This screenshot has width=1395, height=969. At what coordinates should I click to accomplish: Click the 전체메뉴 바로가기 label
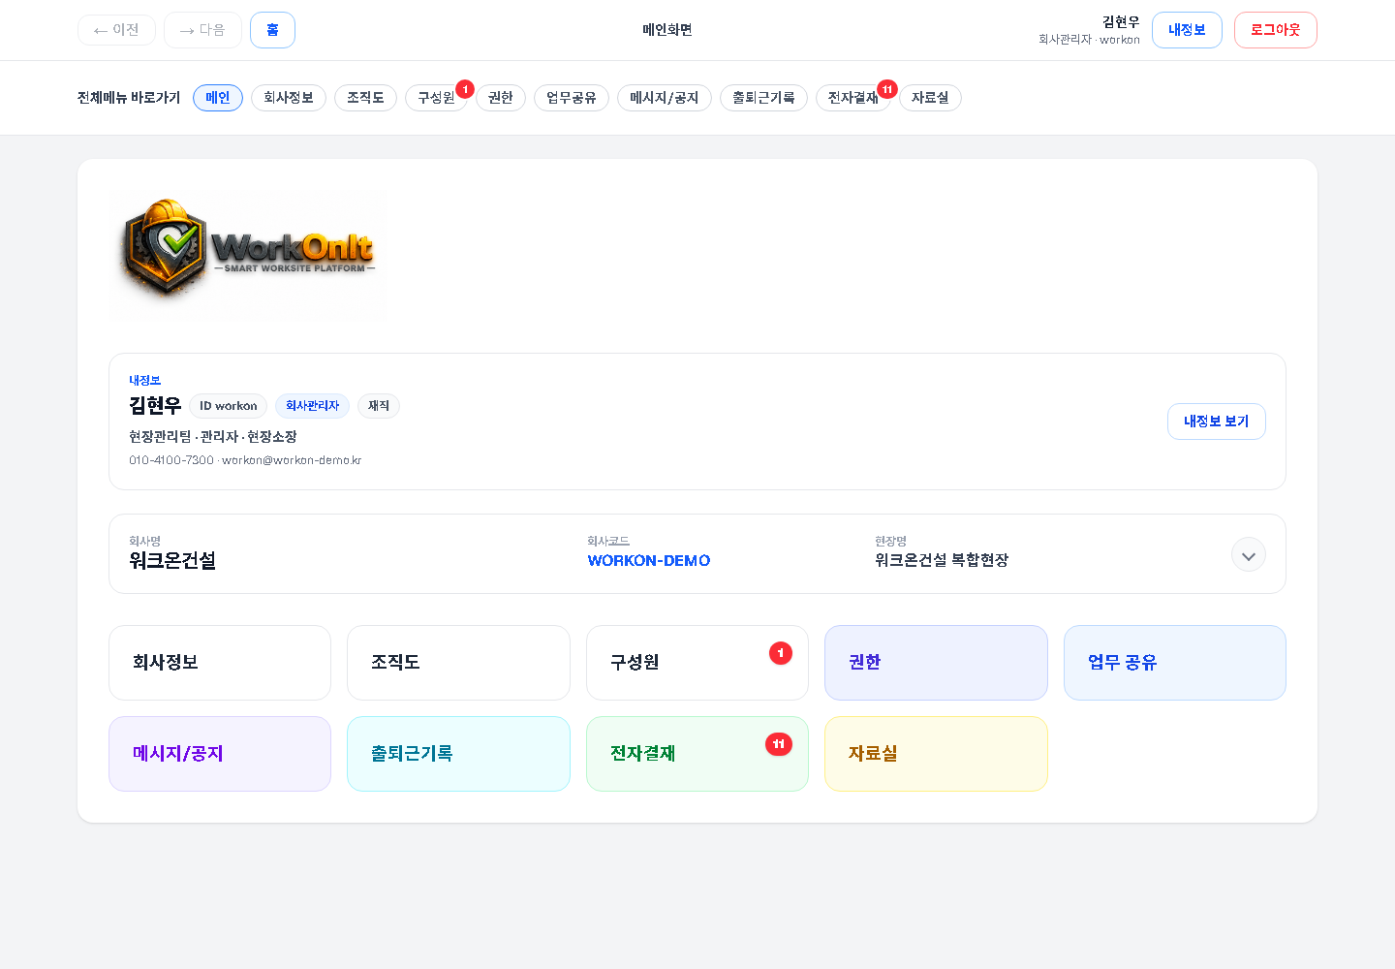click(129, 98)
